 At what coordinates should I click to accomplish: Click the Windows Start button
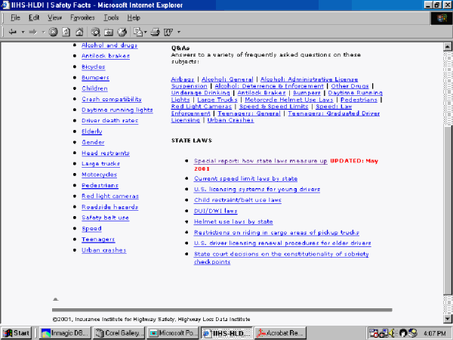click(17, 332)
